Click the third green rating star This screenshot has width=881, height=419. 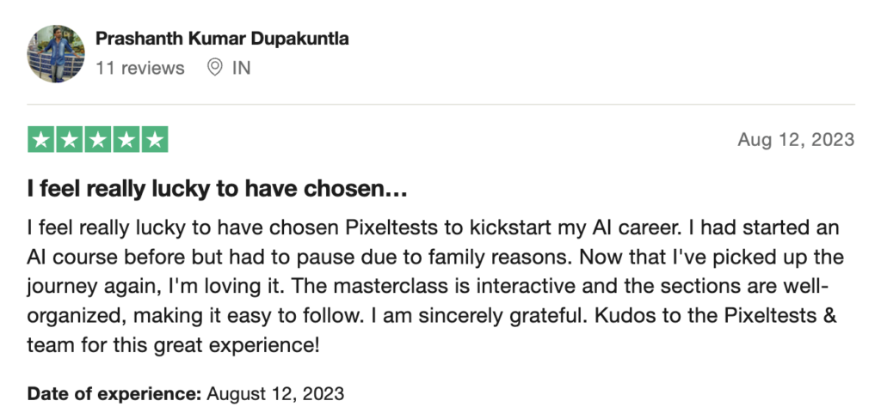(98, 139)
